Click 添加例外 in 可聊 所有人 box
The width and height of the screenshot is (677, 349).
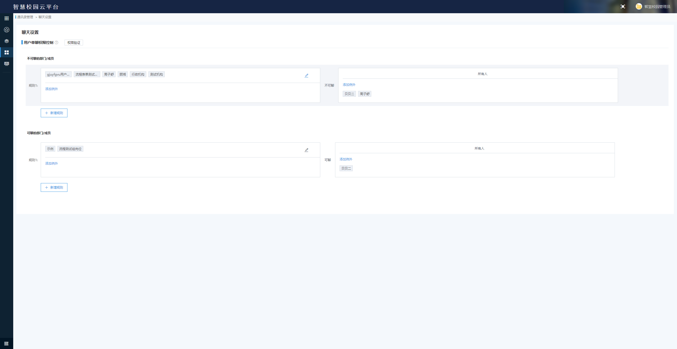[x=346, y=159]
